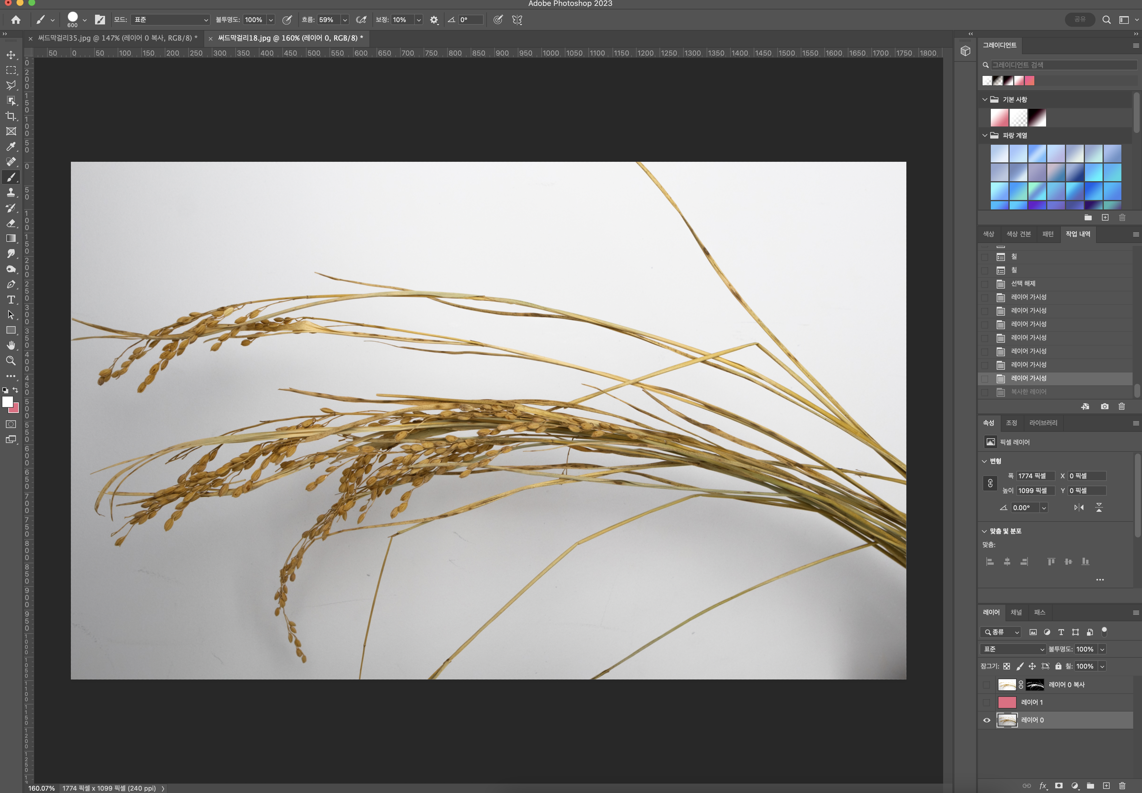Select the Horizontal Type tool

(x=11, y=300)
